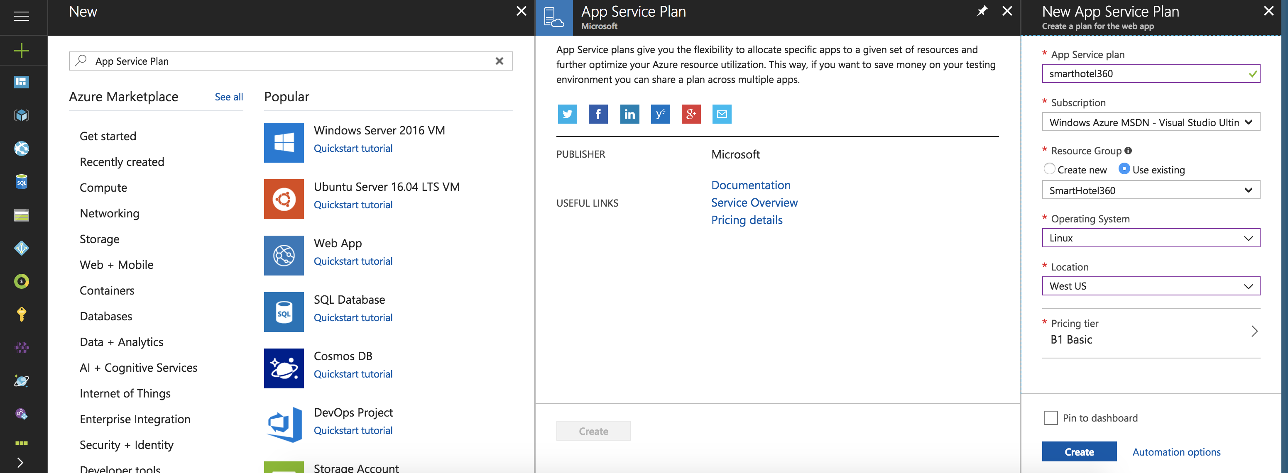Expand the Pricing tier B1 Basic selector

(1151, 332)
